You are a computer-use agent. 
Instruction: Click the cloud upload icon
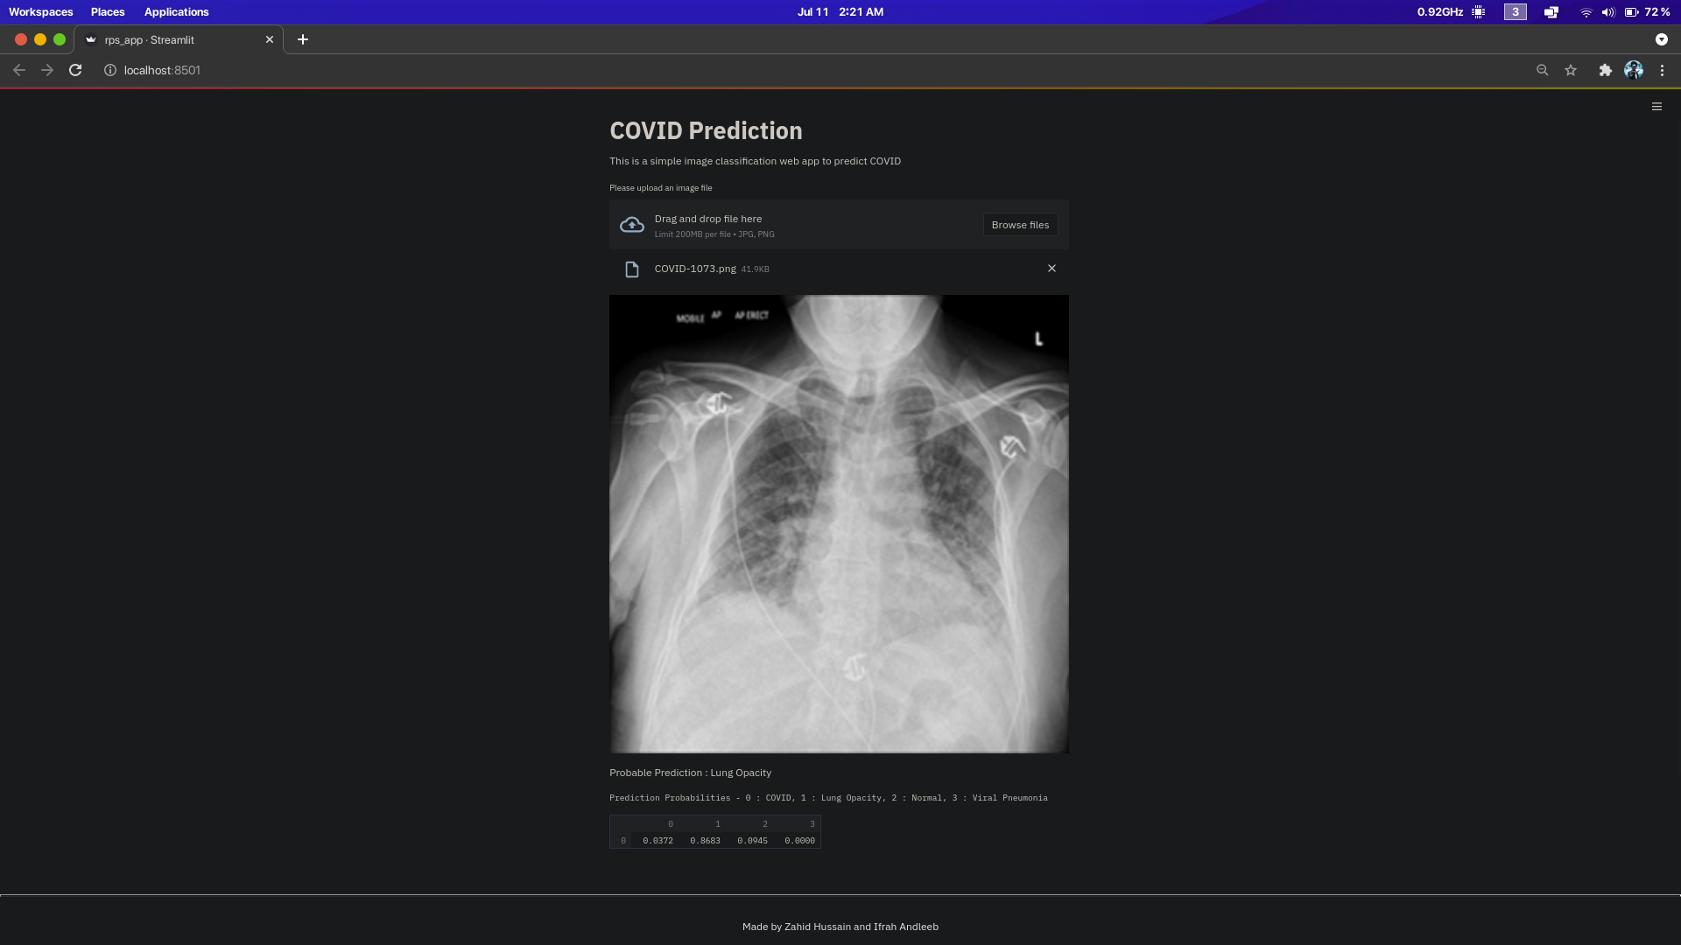coord(631,225)
